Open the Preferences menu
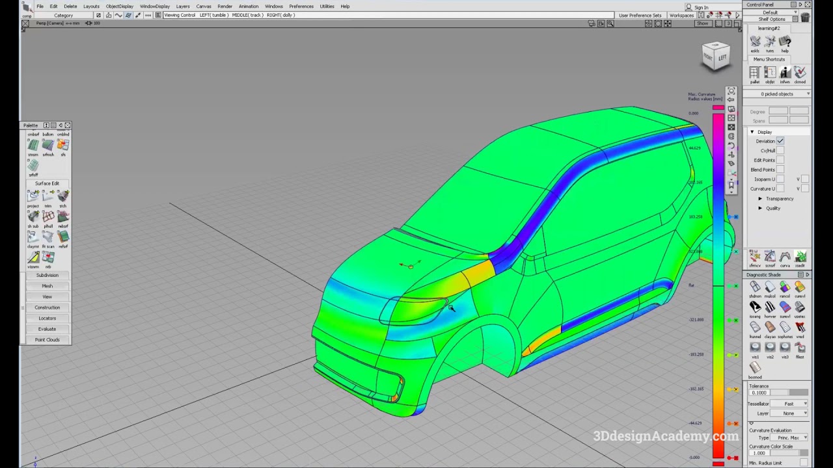The height and width of the screenshot is (468, 833). click(301, 6)
